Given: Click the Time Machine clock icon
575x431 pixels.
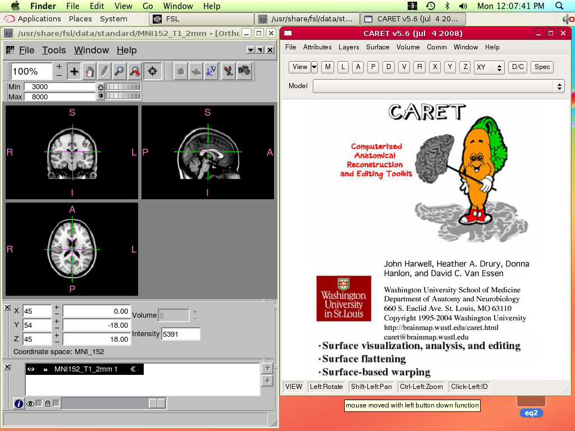Looking at the screenshot, I should (x=430, y=6).
